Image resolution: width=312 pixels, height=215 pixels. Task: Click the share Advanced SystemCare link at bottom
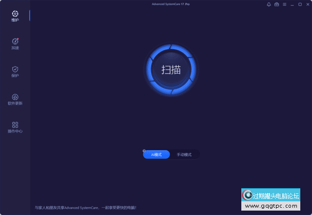(85, 208)
